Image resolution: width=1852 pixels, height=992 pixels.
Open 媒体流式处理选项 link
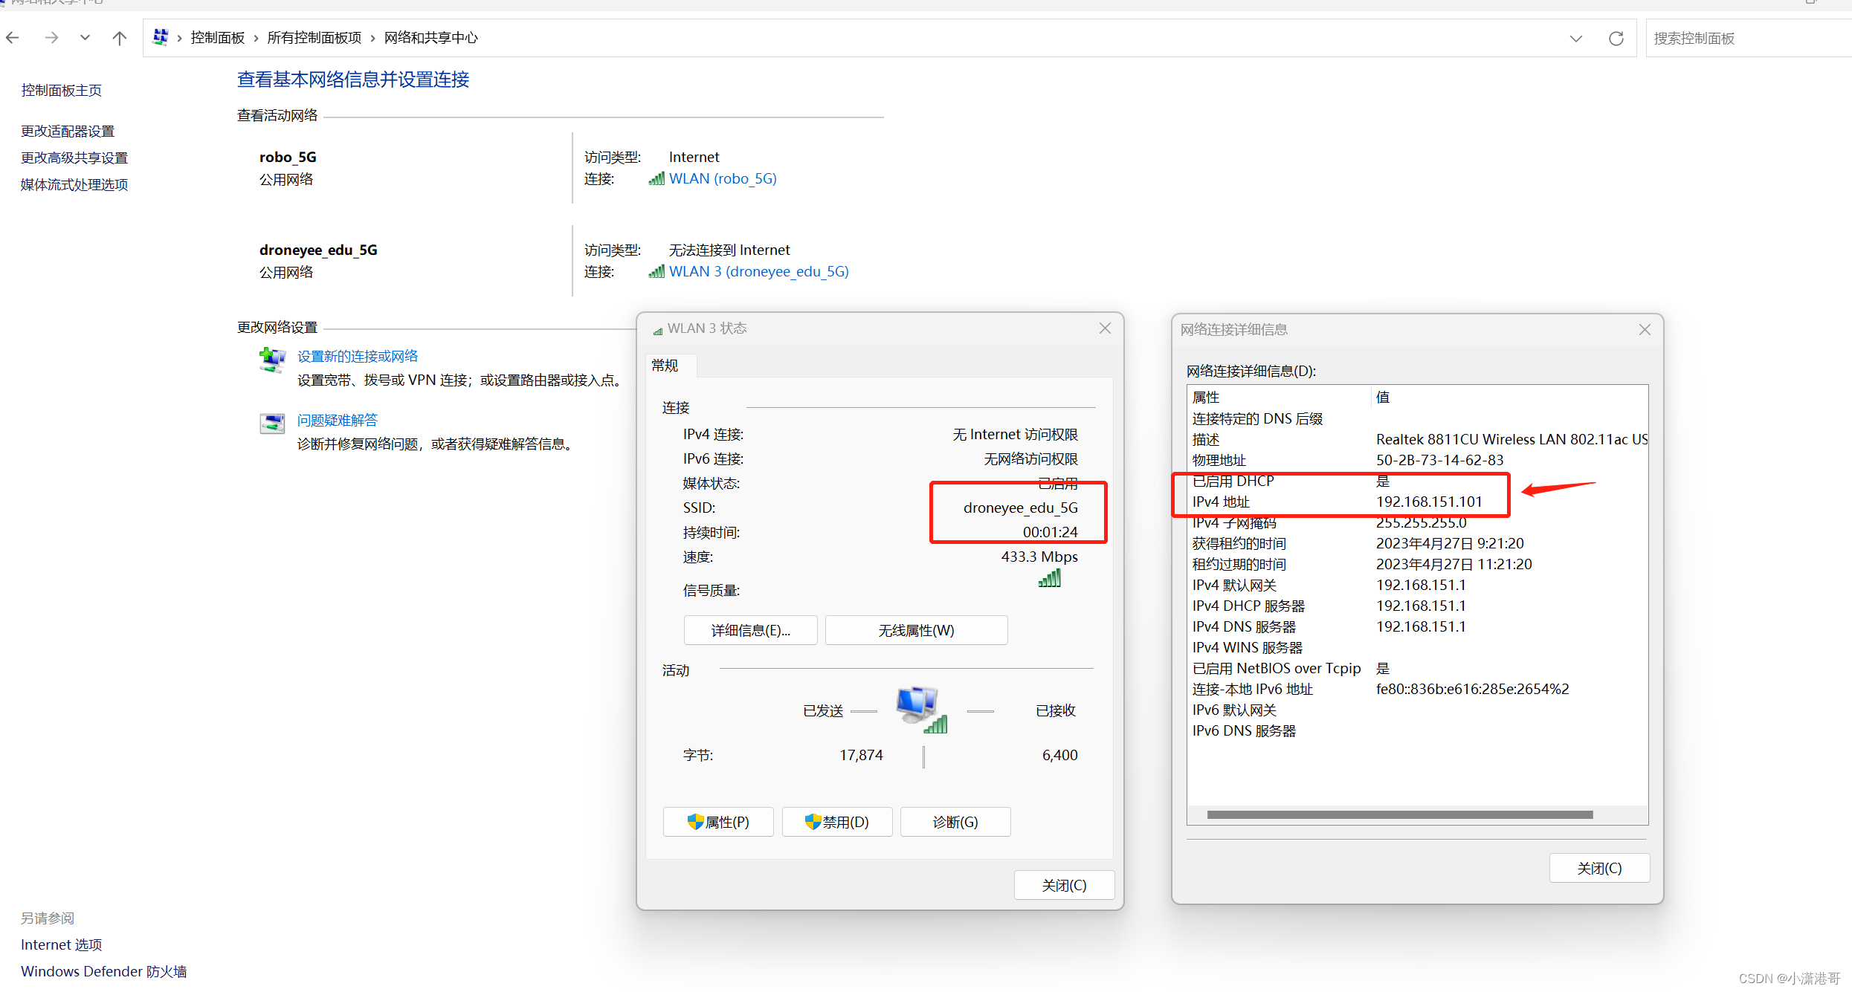pos(74,185)
